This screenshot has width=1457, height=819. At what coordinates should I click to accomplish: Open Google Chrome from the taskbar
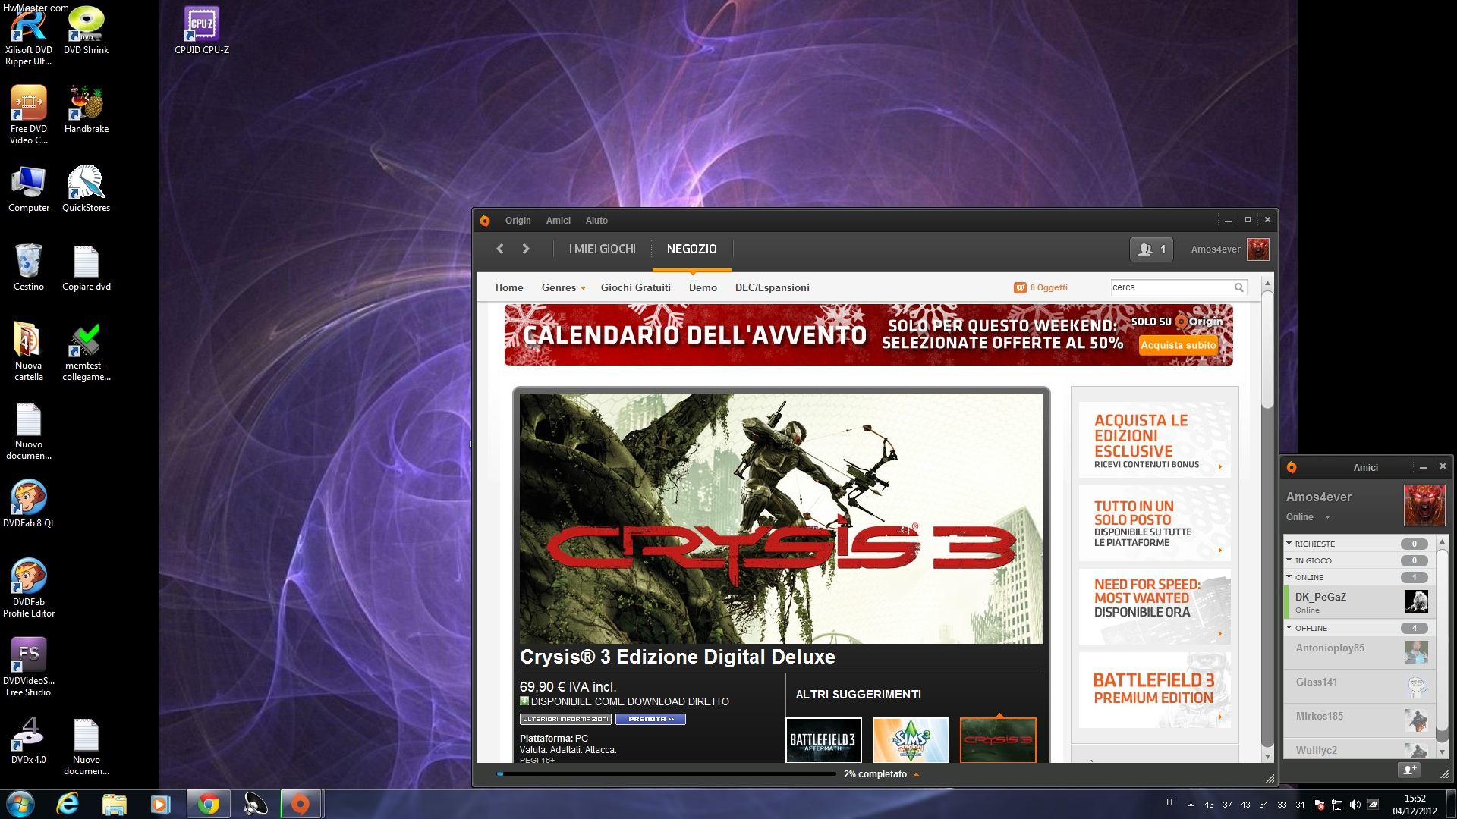208,804
